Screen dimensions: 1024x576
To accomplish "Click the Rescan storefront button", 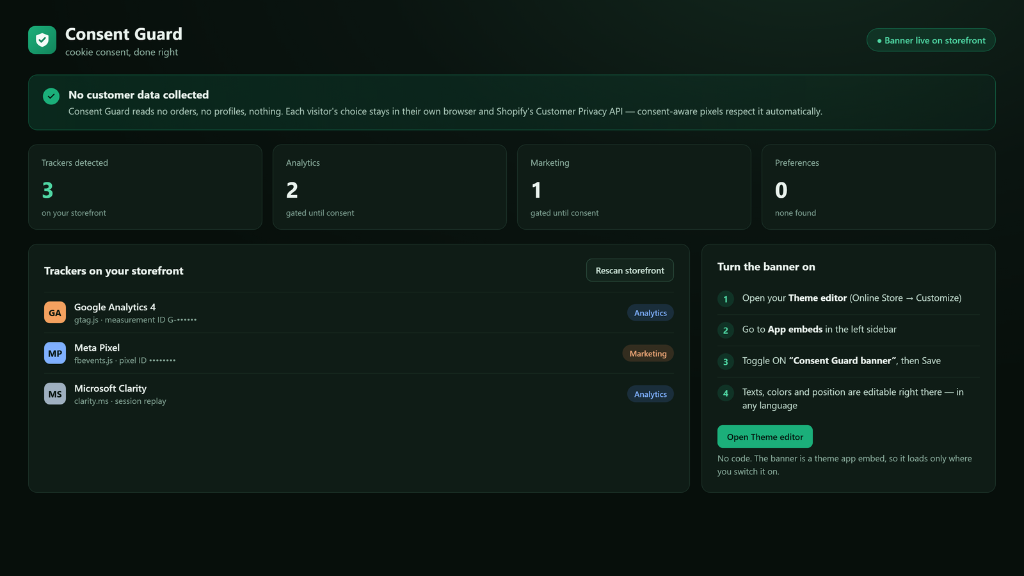I will (630, 270).
